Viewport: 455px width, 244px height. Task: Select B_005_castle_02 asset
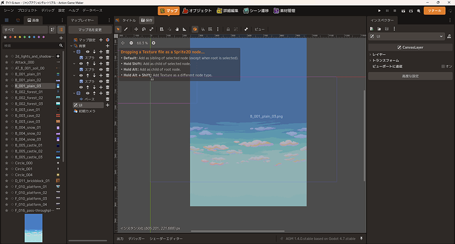28,151
